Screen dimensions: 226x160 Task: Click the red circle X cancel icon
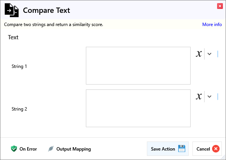(216, 149)
